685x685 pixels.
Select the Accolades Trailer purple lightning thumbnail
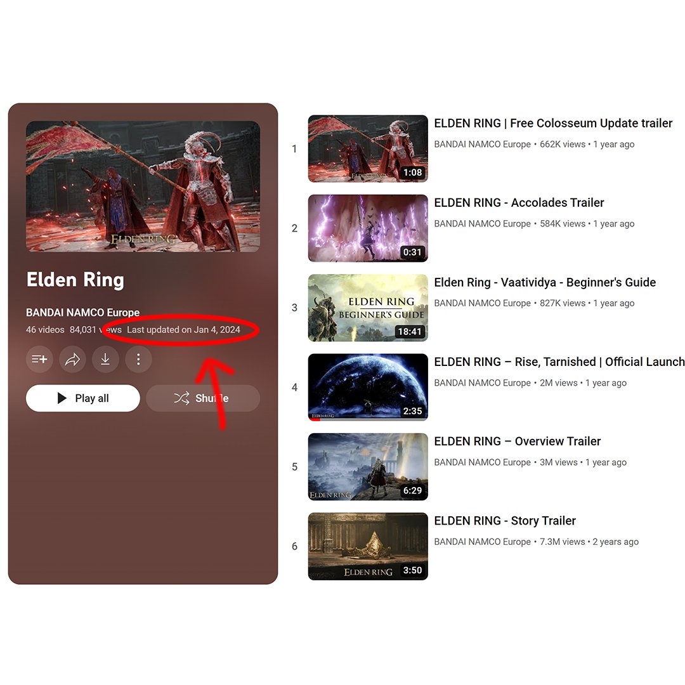(x=368, y=228)
